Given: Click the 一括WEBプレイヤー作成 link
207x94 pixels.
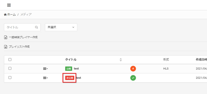Looking at the screenshot, I should click(x=23, y=37).
